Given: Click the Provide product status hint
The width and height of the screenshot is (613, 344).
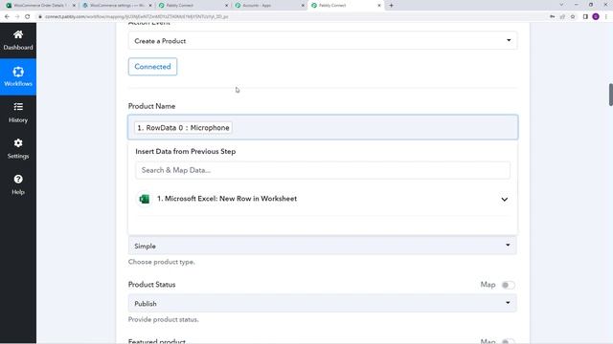Looking at the screenshot, I should click(x=164, y=319).
